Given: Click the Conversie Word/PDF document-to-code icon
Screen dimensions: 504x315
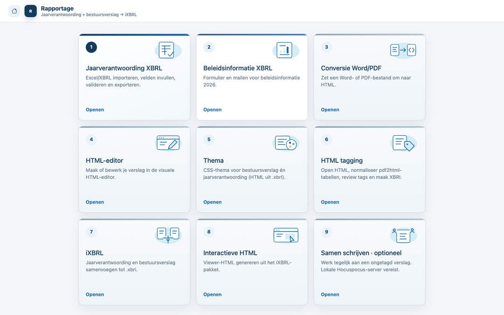Looking at the screenshot, I should pyautogui.click(x=403, y=50).
